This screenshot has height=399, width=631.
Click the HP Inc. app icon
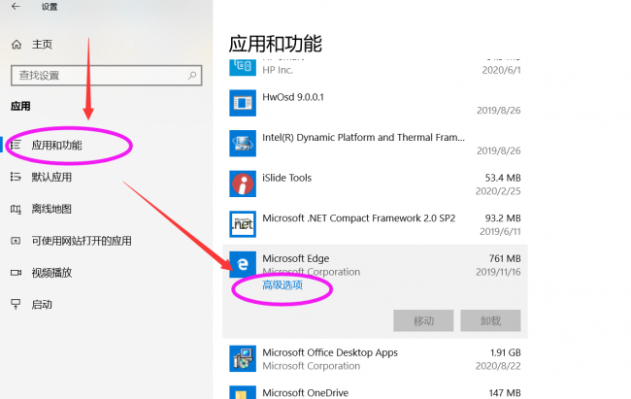pyautogui.click(x=243, y=67)
